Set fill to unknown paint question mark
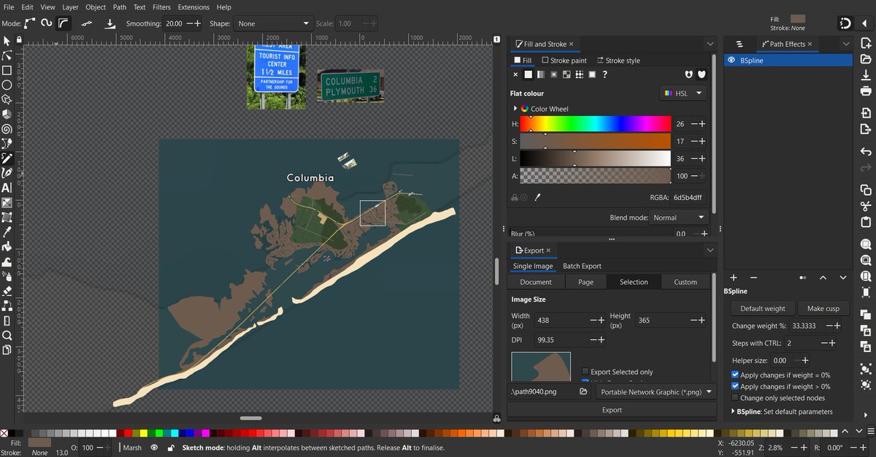 tap(604, 74)
